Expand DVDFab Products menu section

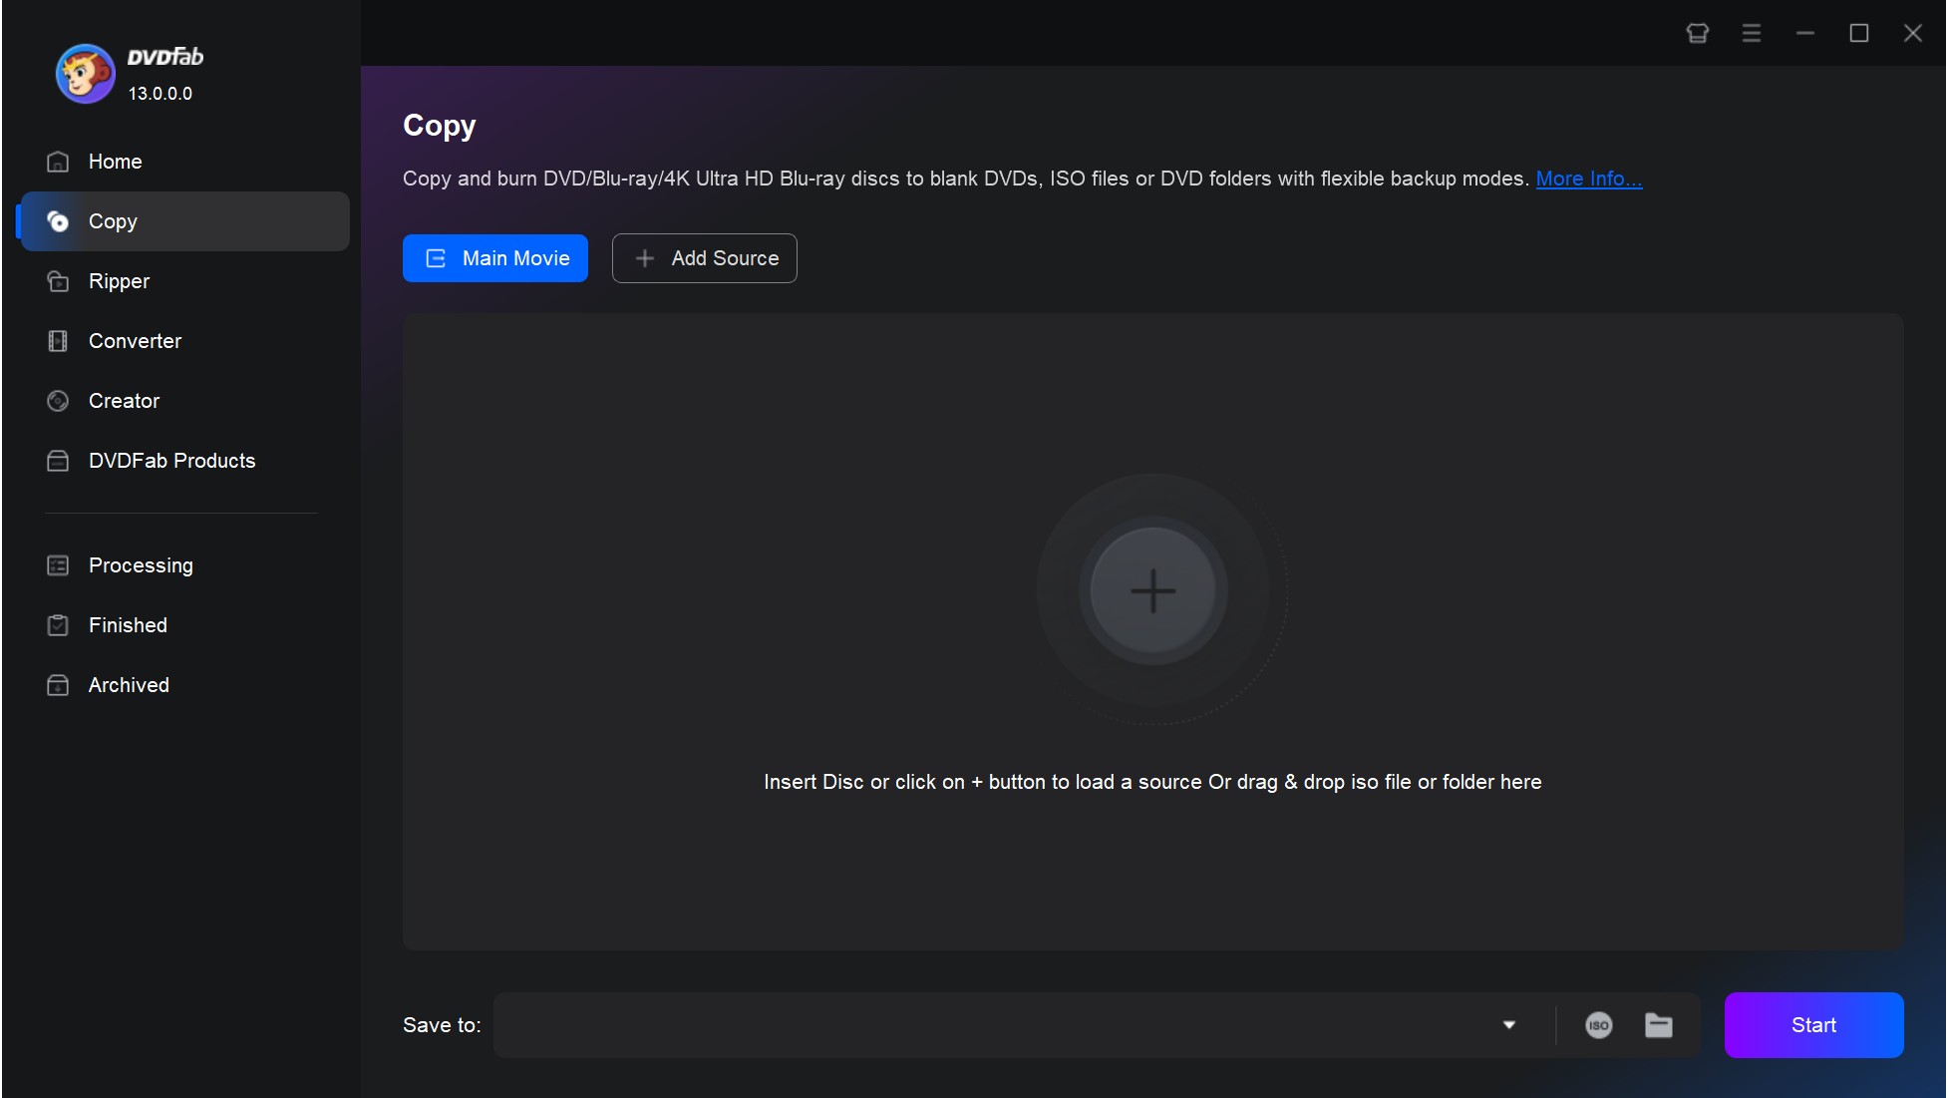click(171, 460)
